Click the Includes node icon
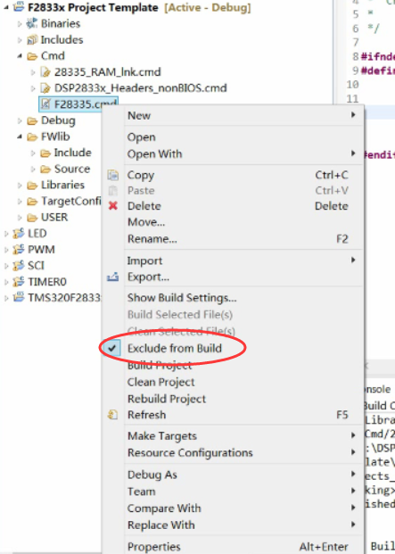Screen dimensions: 395x554 pos(32,39)
